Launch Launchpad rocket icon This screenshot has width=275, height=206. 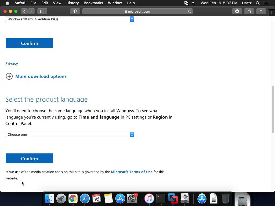[x=61, y=199]
